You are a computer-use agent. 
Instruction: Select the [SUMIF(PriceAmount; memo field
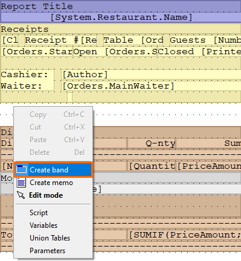(x=184, y=234)
